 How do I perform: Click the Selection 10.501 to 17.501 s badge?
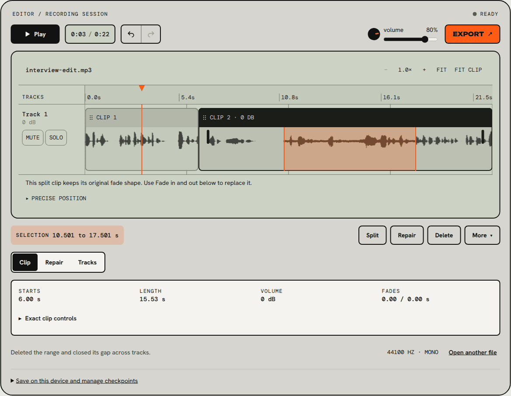click(67, 235)
